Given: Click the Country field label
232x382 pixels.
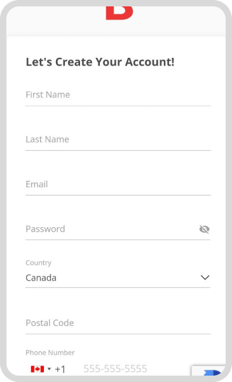Looking at the screenshot, I should coord(38,263).
